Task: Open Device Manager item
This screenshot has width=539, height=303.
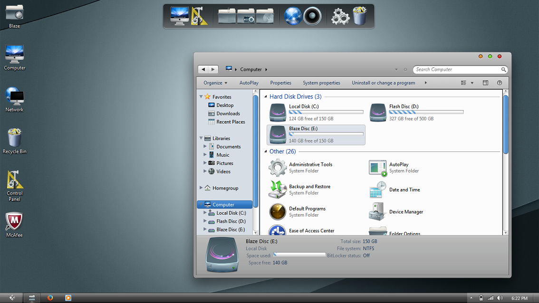Action: [x=406, y=212]
